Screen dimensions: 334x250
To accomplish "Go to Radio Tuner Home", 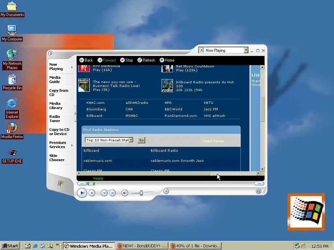I will pos(167,60).
